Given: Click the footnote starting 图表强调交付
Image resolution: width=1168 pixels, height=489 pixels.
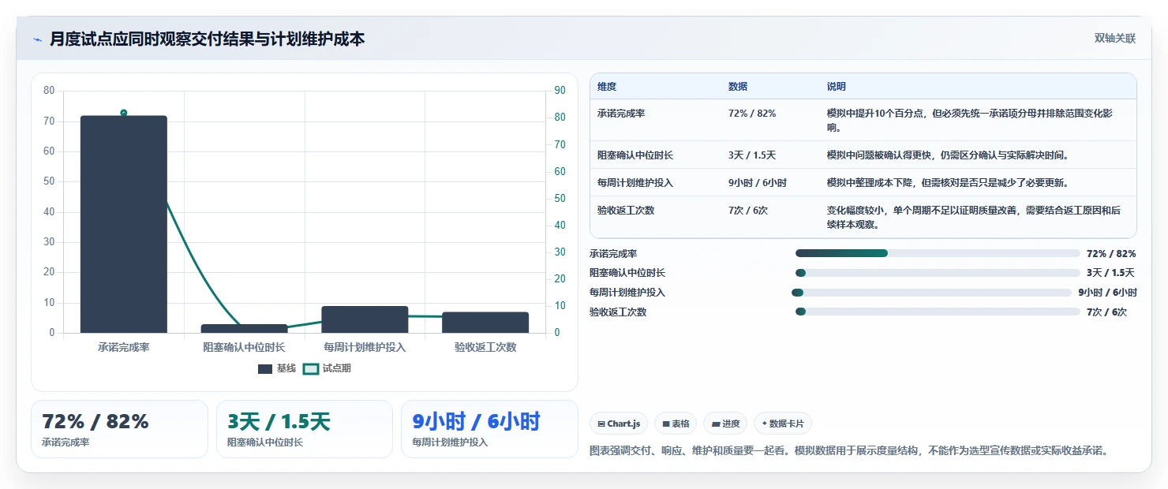Looking at the screenshot, I should (849, 451).
